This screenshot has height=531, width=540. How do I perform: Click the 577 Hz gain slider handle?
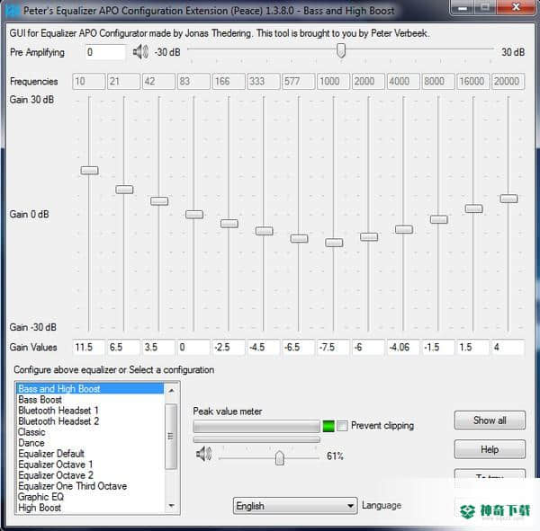[299, 238]
